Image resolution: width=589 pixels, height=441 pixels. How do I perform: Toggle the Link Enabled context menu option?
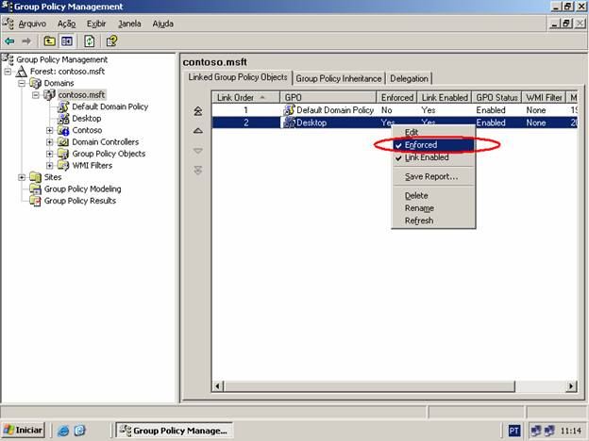pos(432,157)
